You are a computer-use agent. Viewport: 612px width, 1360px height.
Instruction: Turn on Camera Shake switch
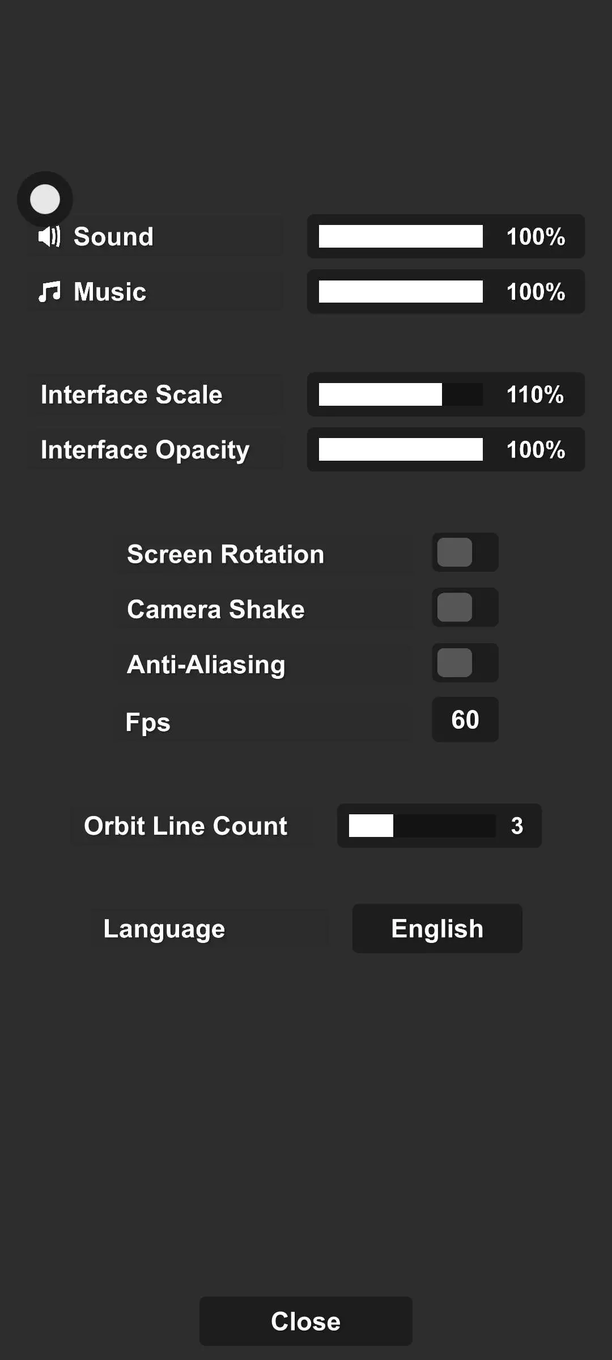coord(465,607)
